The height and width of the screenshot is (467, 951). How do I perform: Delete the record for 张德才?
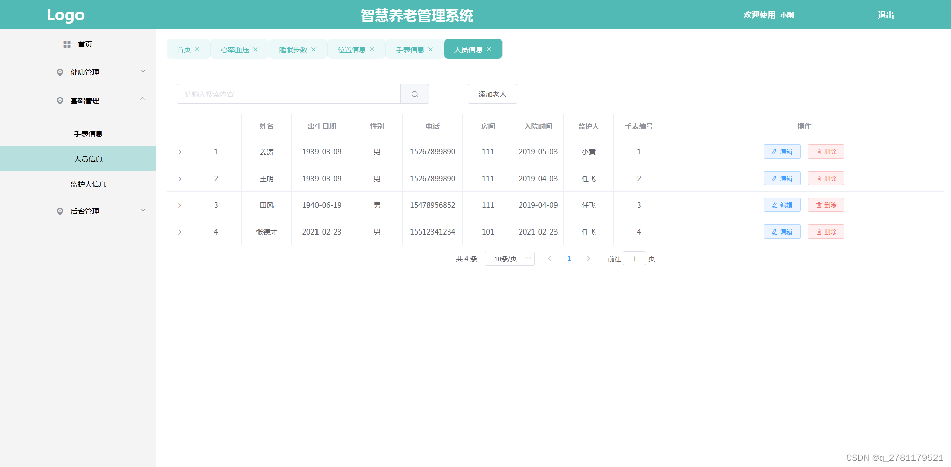(826, 231)
